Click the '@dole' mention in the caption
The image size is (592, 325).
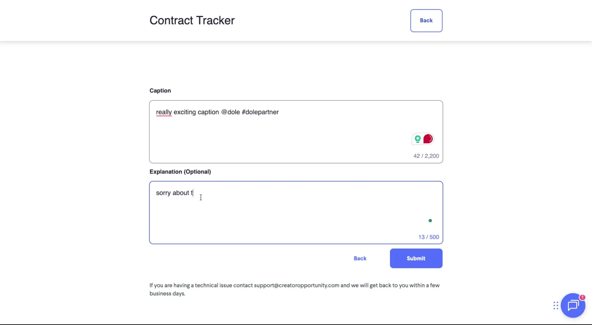pos(231,112)
